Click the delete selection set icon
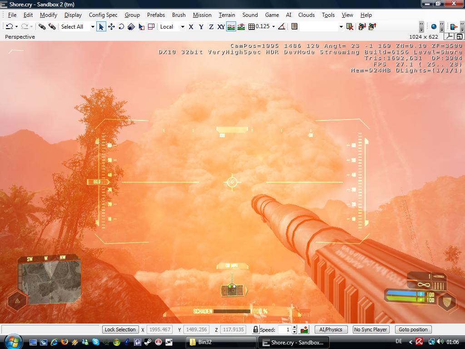This screenshot has height=349, width=465. coord(350,27)
